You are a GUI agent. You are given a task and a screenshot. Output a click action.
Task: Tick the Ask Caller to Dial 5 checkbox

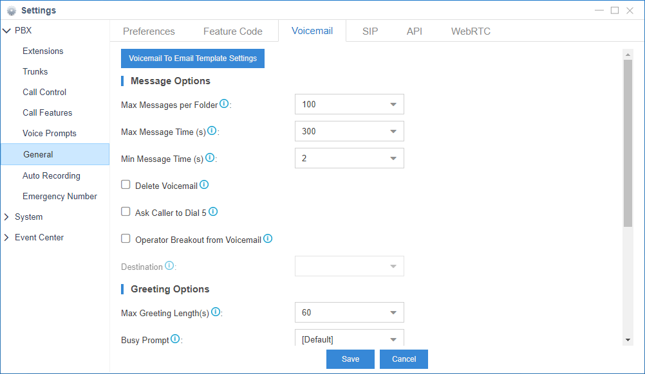click(x=126, y=211)
